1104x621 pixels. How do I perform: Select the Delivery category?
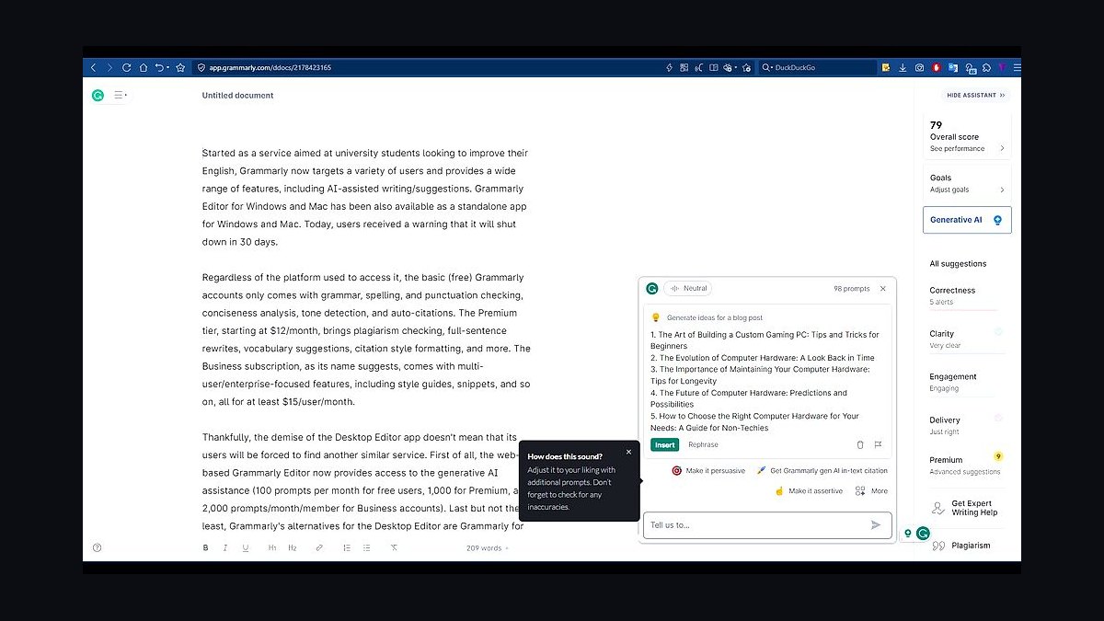[965, 425]
